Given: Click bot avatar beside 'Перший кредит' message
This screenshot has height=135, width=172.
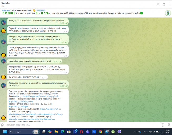Looking at the screenshot, I should [x=3, y=31].
